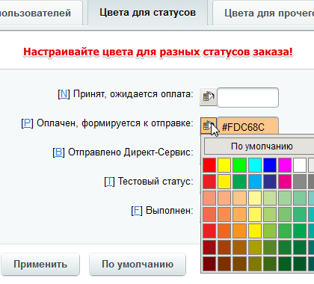Open the [N] status link
This screenshot has width=314, height=284.
[x=64, y=94]
